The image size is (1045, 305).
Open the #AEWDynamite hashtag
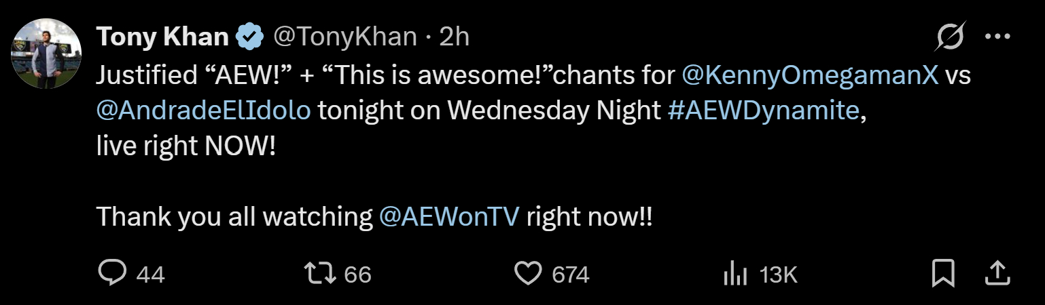tap(763, 111)
